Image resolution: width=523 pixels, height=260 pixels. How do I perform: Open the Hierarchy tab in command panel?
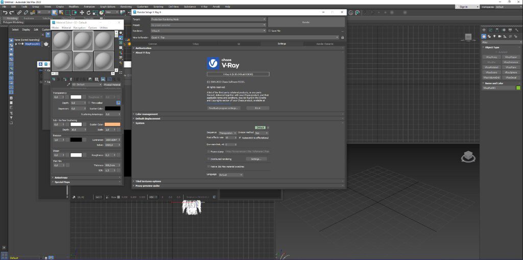(498, 30)
